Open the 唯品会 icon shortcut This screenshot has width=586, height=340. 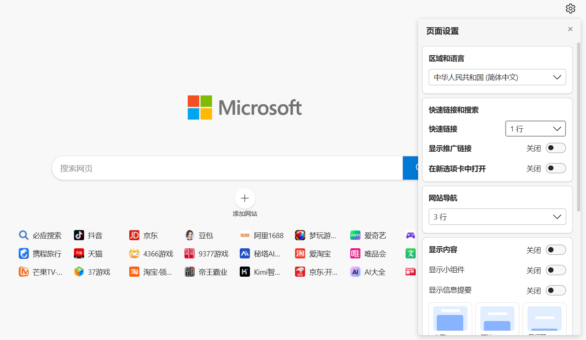click(x=355, y=254)
